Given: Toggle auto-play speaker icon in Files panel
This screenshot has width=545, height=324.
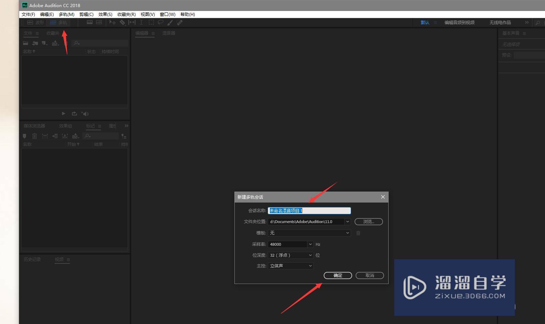Looking at the screenshot, I should (85, 114).
